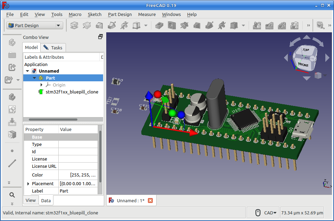Click the rotate-counterclockwise arrow above navigation cube

[x=295, y=42]
